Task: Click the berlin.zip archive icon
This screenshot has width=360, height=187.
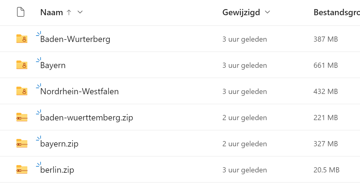Action: pyautogui.click(x=22, y=170)
